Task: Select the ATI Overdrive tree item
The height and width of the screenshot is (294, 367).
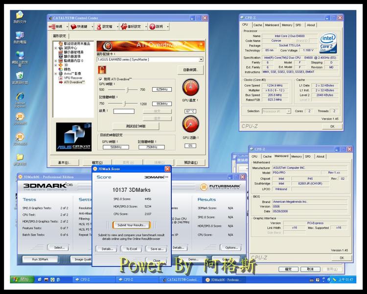Action: 74,82
